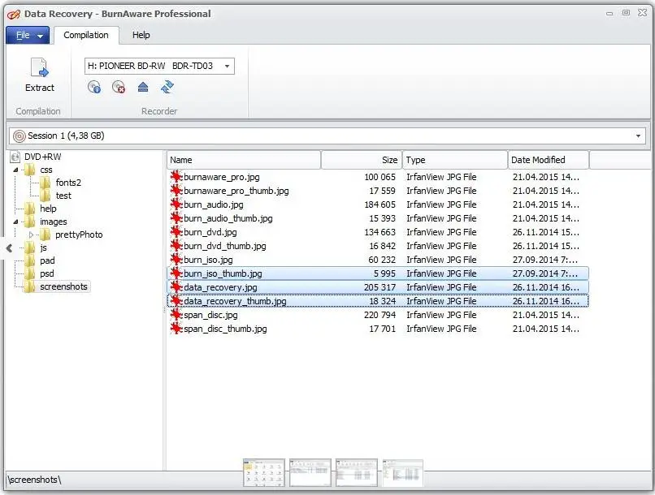Switch to the Help tab
This screenshot has height=495, width=655.
click(141, 35)
